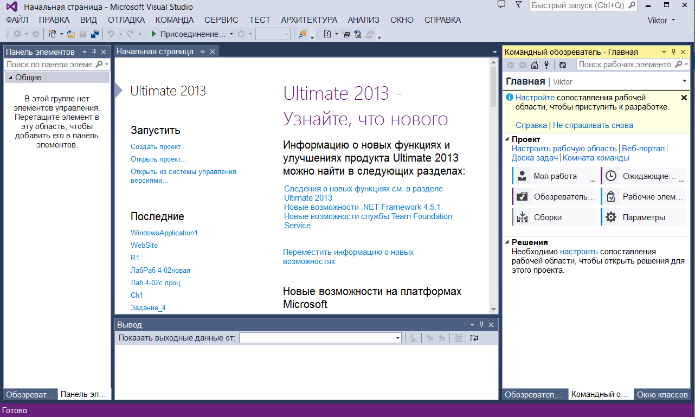The image size is (695, 417).
Task: Click the new work item document toolbar icon
Action: coord(327,34)
